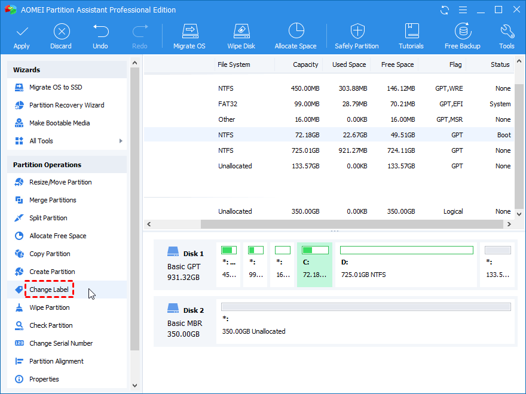Open the Migrate OS tool
The image size is (526, 394).
(x=189, y=32)
